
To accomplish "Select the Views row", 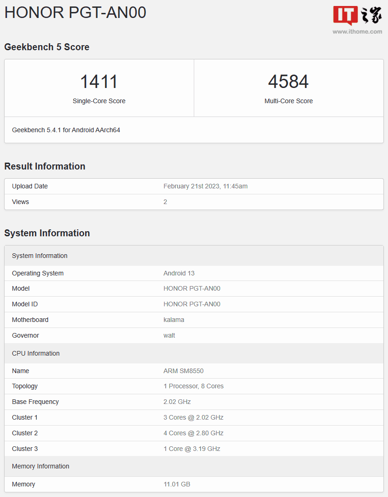I will click(194, 202).
